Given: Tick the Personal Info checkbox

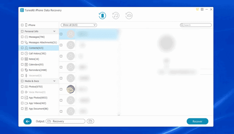Looking at the screenshot, I should pyautogui.click(x=22, y=31).
